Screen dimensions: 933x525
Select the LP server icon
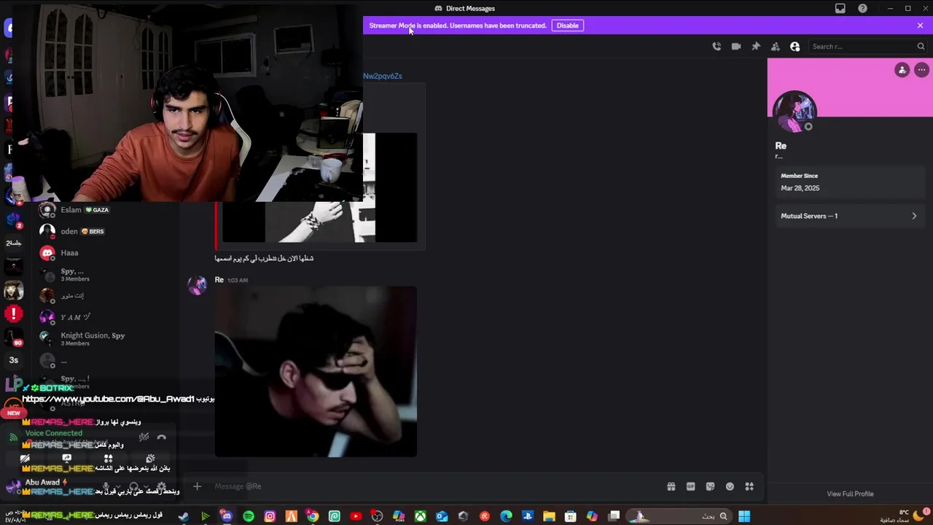(13, 385)
